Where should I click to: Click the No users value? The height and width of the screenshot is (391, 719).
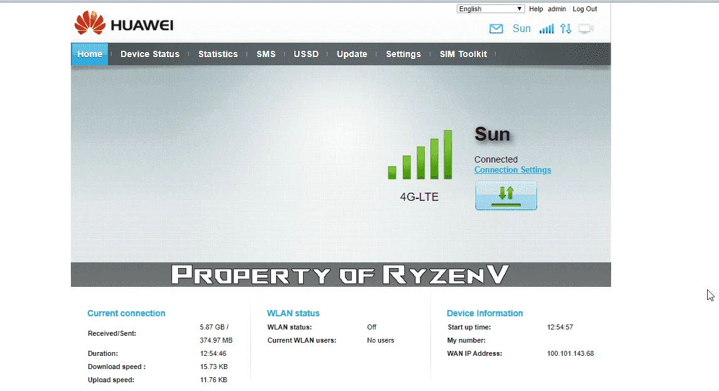coord(380,341)
